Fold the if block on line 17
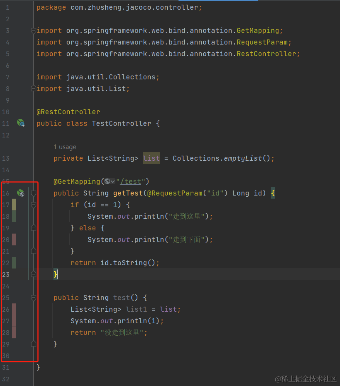Screen dimensions: 340x386 coord(34,205)
